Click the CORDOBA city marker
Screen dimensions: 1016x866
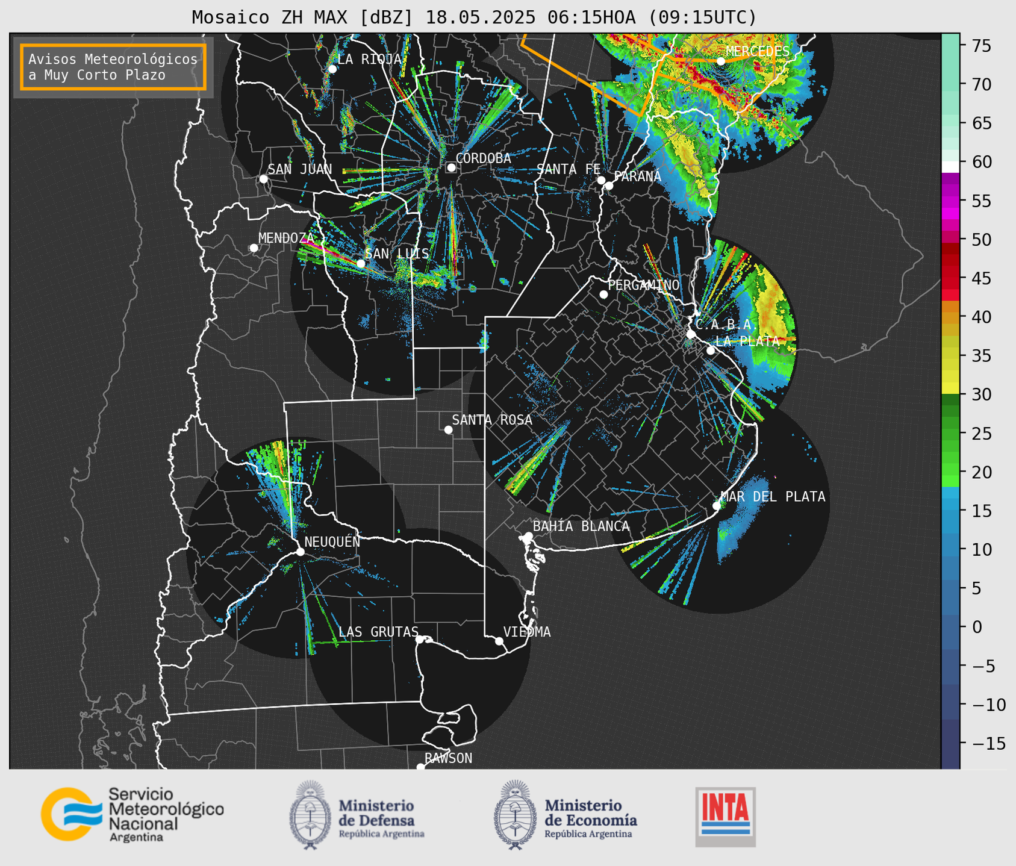[x=451, y=167]
